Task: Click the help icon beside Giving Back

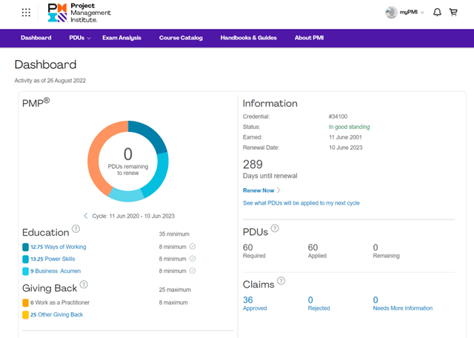Action: point(84,284)
